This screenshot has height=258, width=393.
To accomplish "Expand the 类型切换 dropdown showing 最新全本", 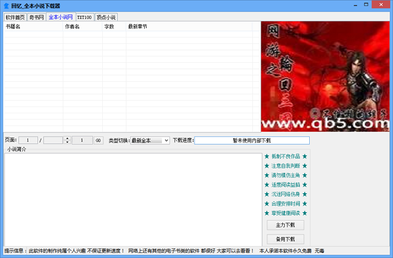I will pyautogui.click(x=150, y=141).
